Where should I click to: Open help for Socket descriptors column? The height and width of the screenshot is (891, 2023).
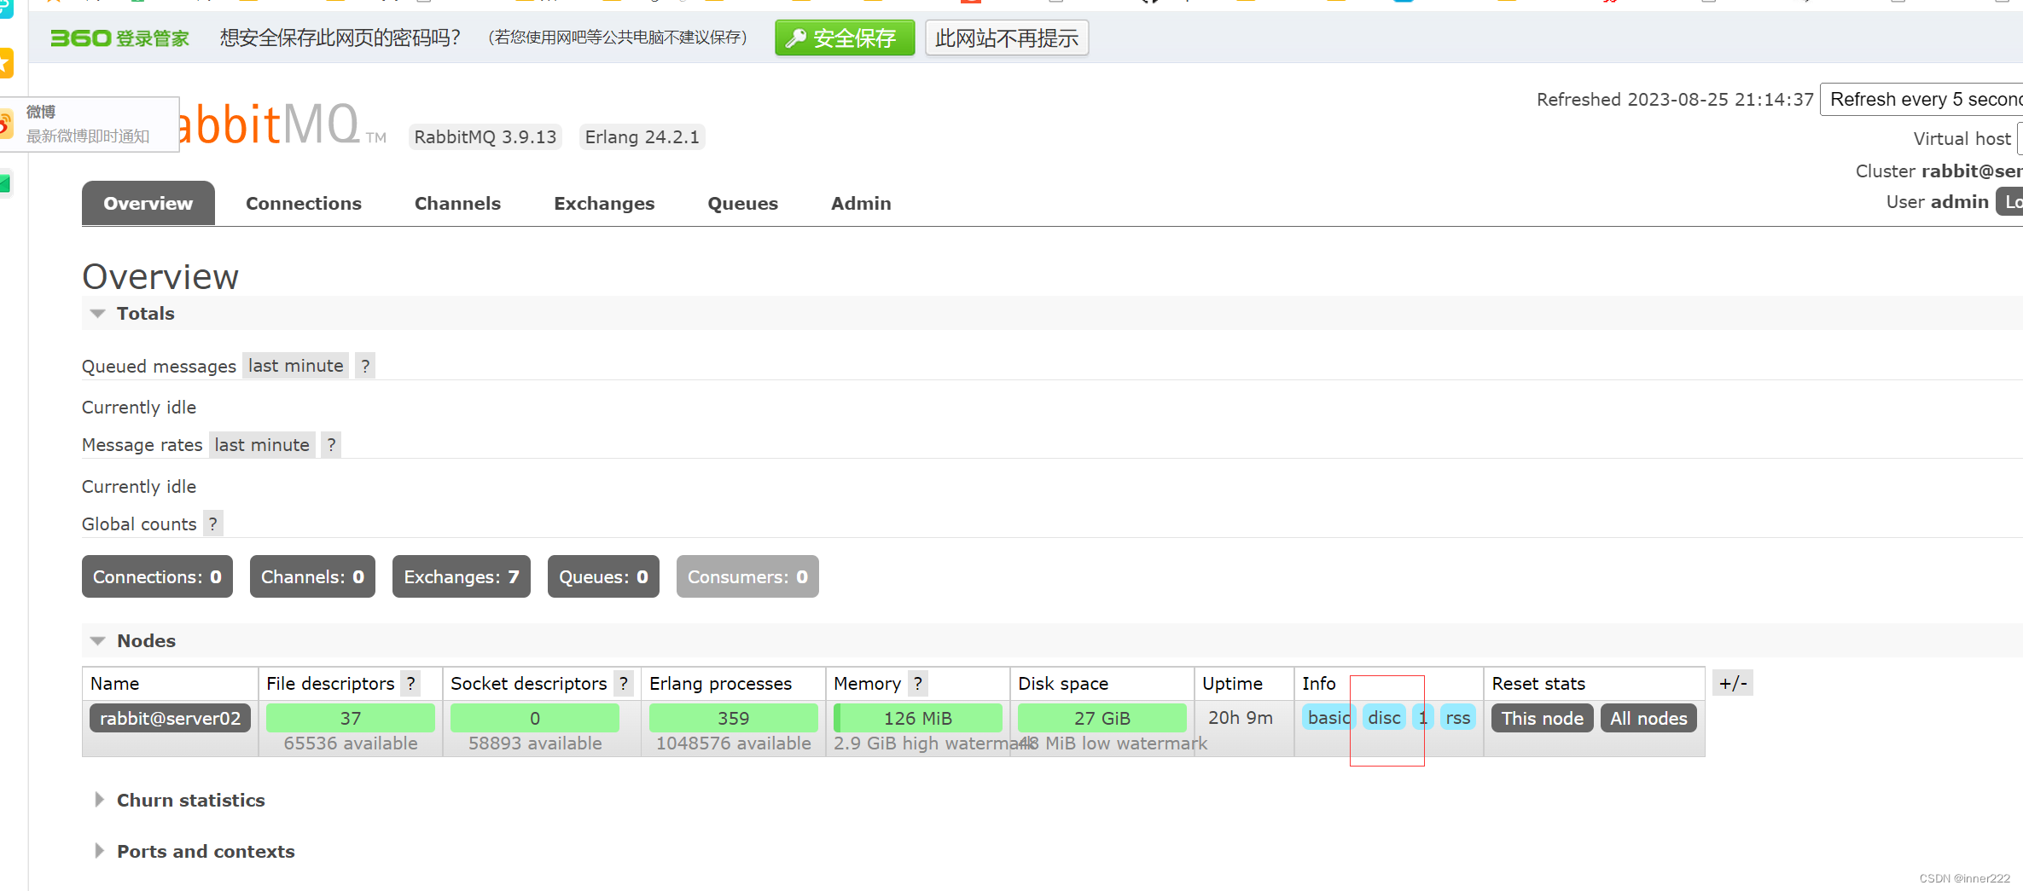[623, 684]
